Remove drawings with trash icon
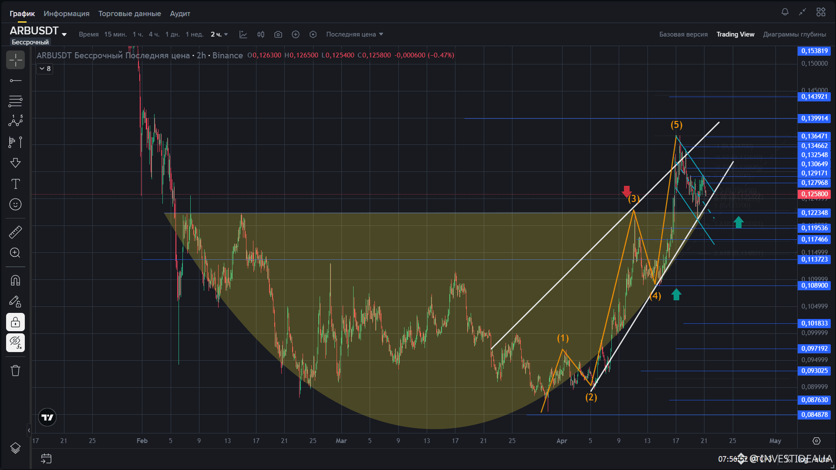This screenshot has width=836, height=470. [x=15, y=370]
